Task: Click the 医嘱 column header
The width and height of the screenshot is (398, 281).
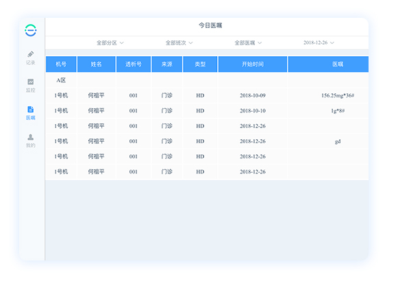Action: tap(328, 64)
